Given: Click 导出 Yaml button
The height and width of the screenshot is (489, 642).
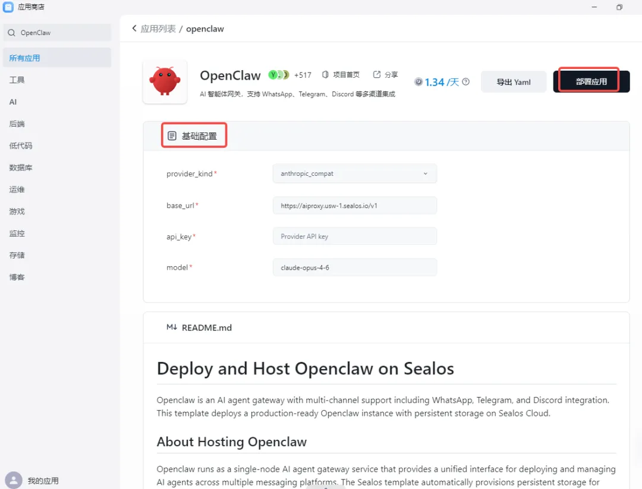Looking at the screenshot, I should pyautogui.click(x=514, y=82).
